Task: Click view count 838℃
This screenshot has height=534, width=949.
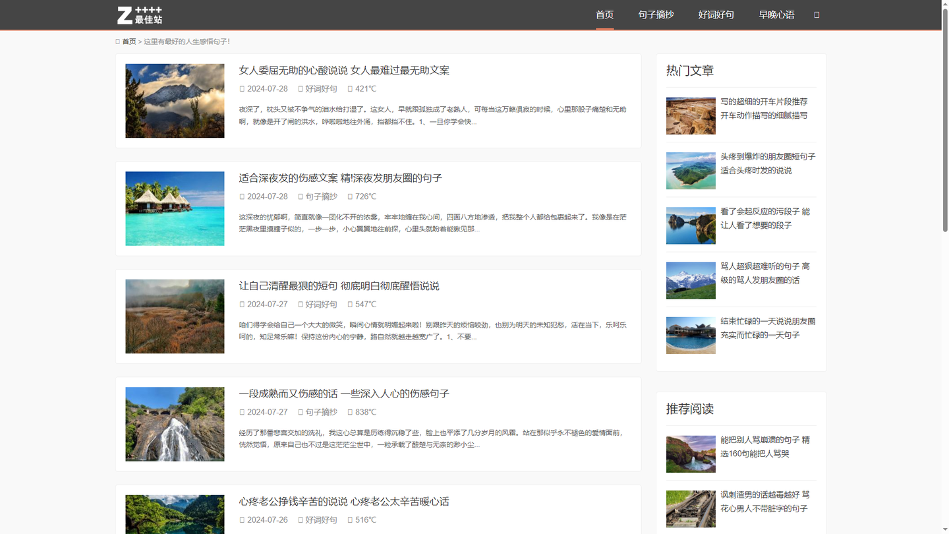Action: (366, 412)
